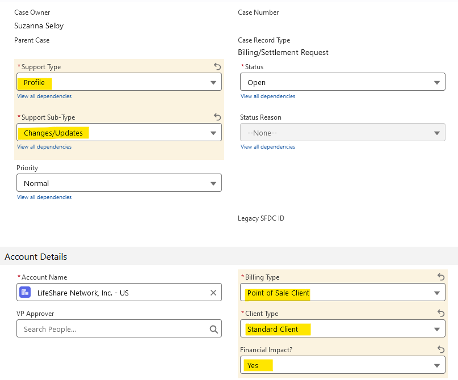Image resolution: width=458 pixels, height=380 pixels.
Task: Clear the LifeShare Network account selection
Action: 213,293
